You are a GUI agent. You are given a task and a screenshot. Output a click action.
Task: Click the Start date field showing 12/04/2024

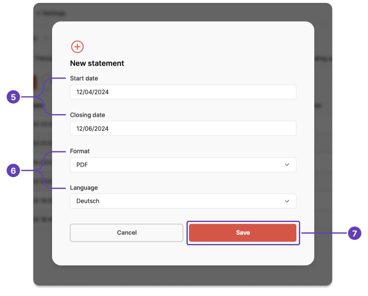click(183, 92)
